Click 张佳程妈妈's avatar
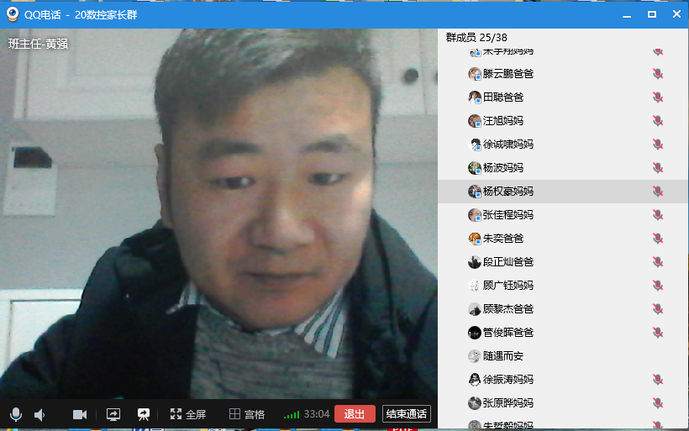689x431 pixels. coord(475,215)
